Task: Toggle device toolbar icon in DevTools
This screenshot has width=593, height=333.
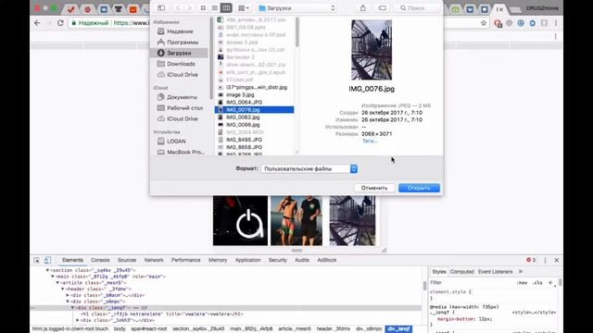Action: pos(47,260)
